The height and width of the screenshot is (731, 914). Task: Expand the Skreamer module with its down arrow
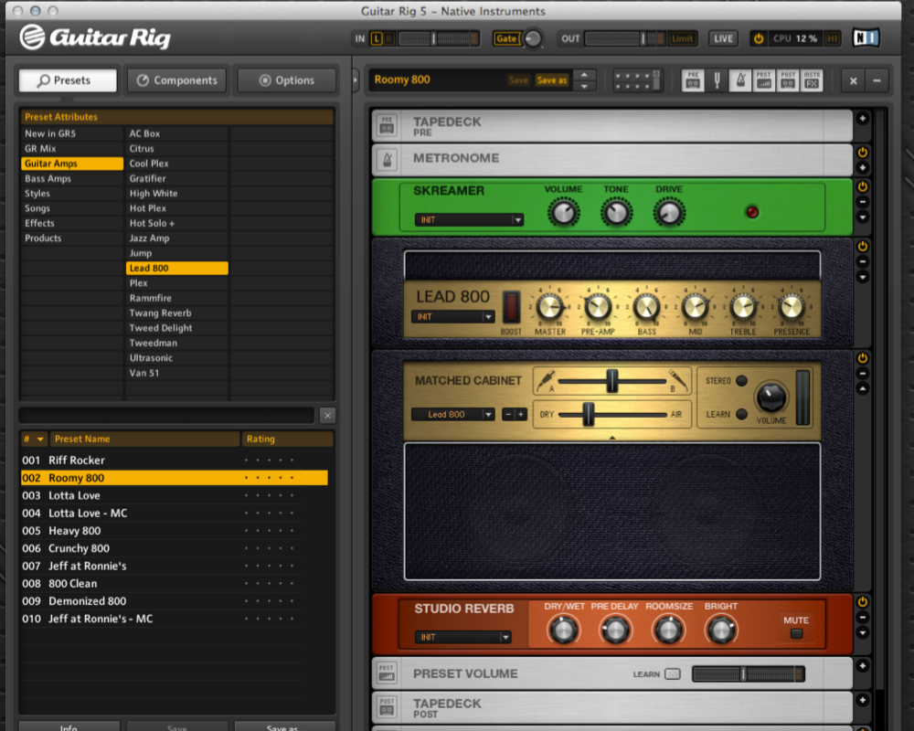[x=863, y=217]
